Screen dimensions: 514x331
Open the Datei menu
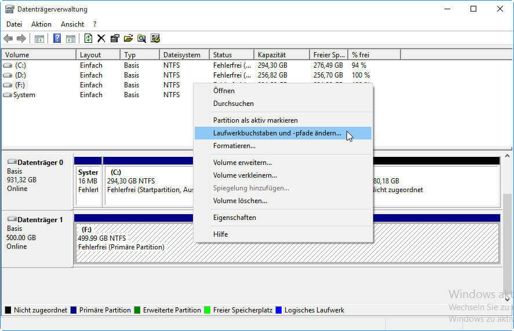[x=14, y=24]
